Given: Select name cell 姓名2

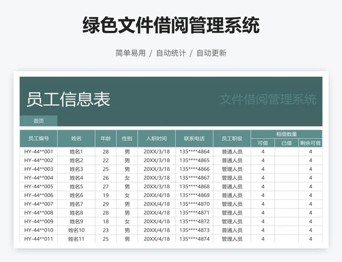Looking at the screenshot, I should pyautogui.click(x=76, y=161).
